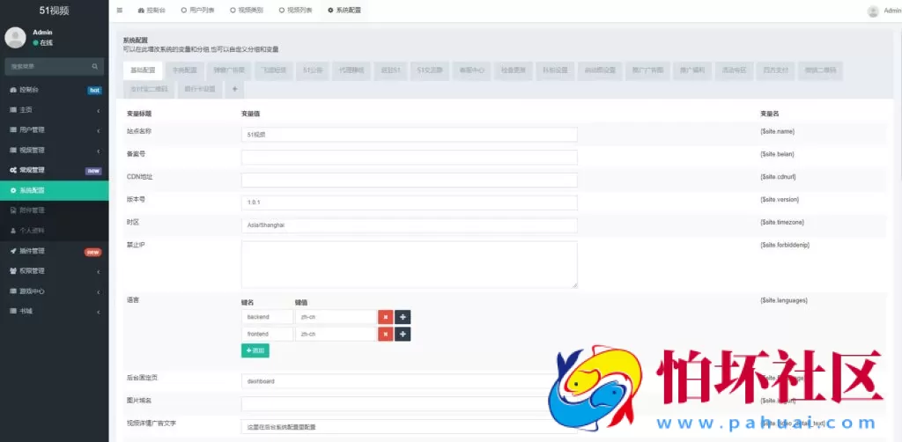Expand the 权限管理 sidebar menu
The width and height of the screenshot is (902, 442).
54,270
